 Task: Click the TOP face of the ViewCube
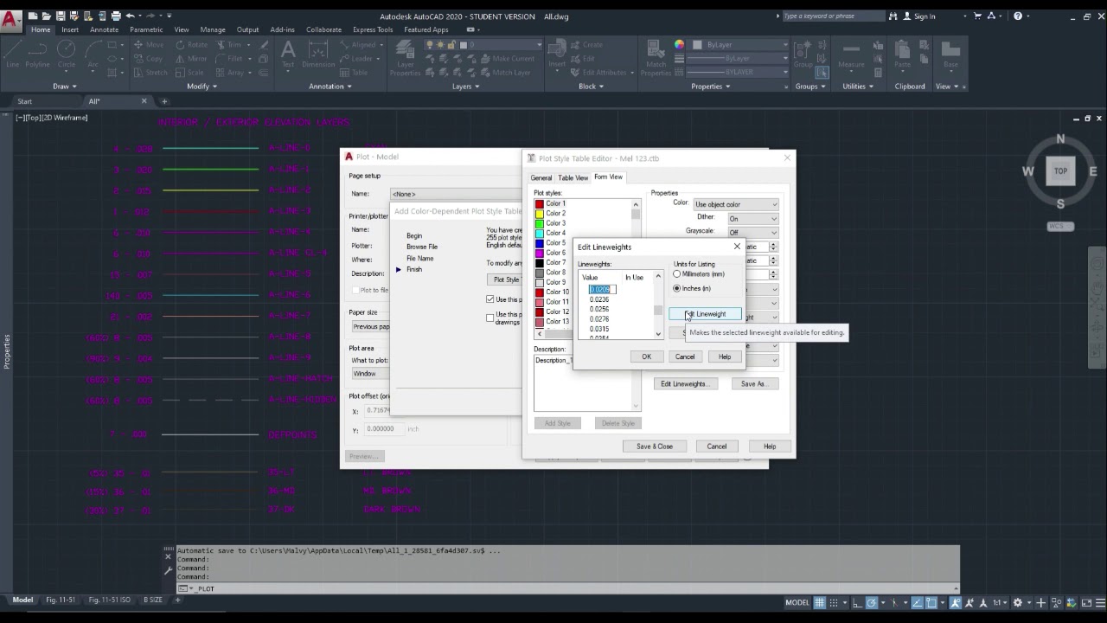pos(1060,170)
